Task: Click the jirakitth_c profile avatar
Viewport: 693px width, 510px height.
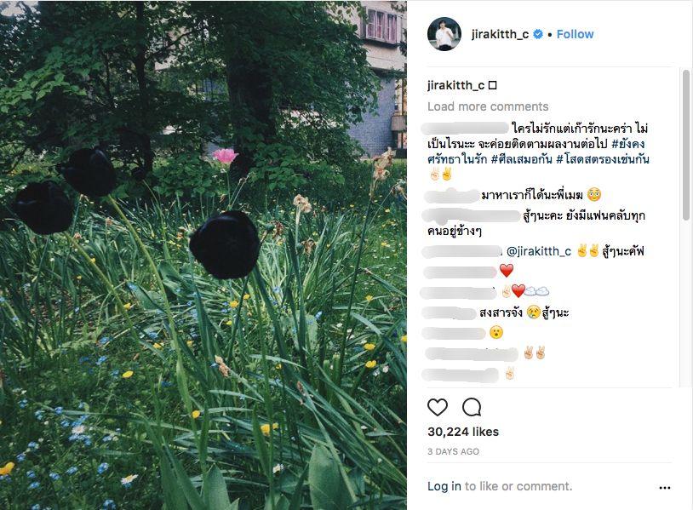Action: point(444,34)
